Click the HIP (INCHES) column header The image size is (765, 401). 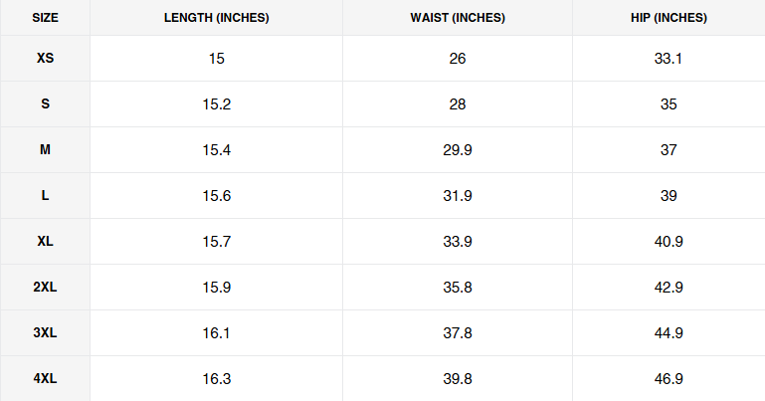669,18
